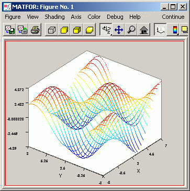Viewport: 190px width, 191px height.
Task: Toggle the 3D axis box button
Action: (x=160, y=29)
